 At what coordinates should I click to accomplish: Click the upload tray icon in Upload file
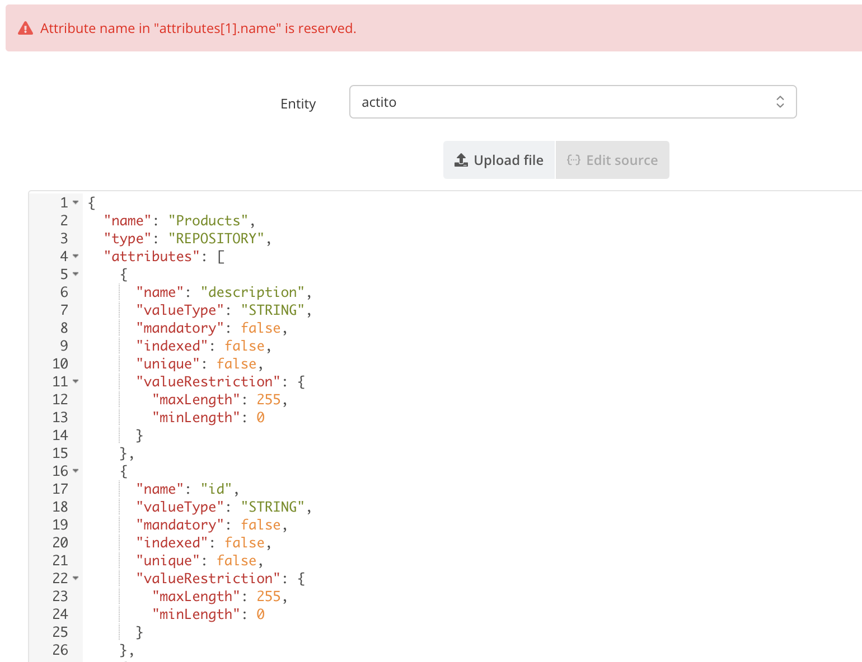(x=461, y=160)
